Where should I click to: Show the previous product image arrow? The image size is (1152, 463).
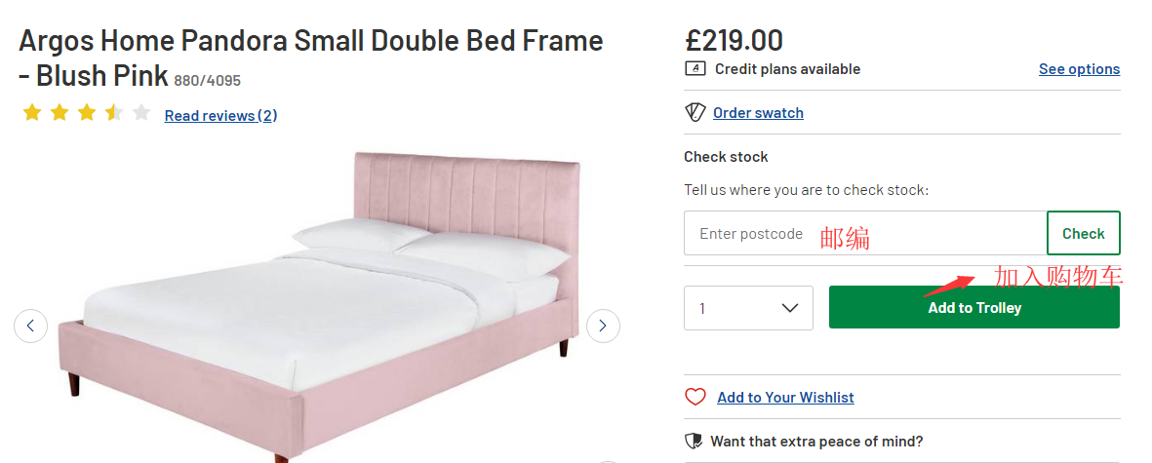click(x=30, y=326)
